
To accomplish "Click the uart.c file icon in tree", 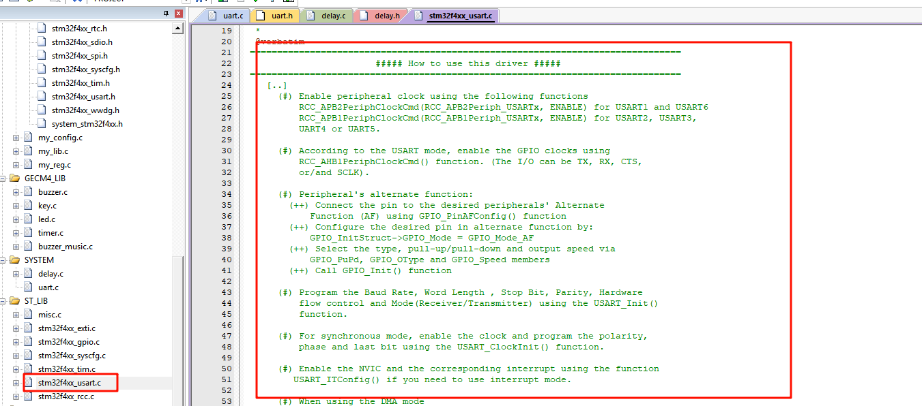I will click(x=28, y=287).
